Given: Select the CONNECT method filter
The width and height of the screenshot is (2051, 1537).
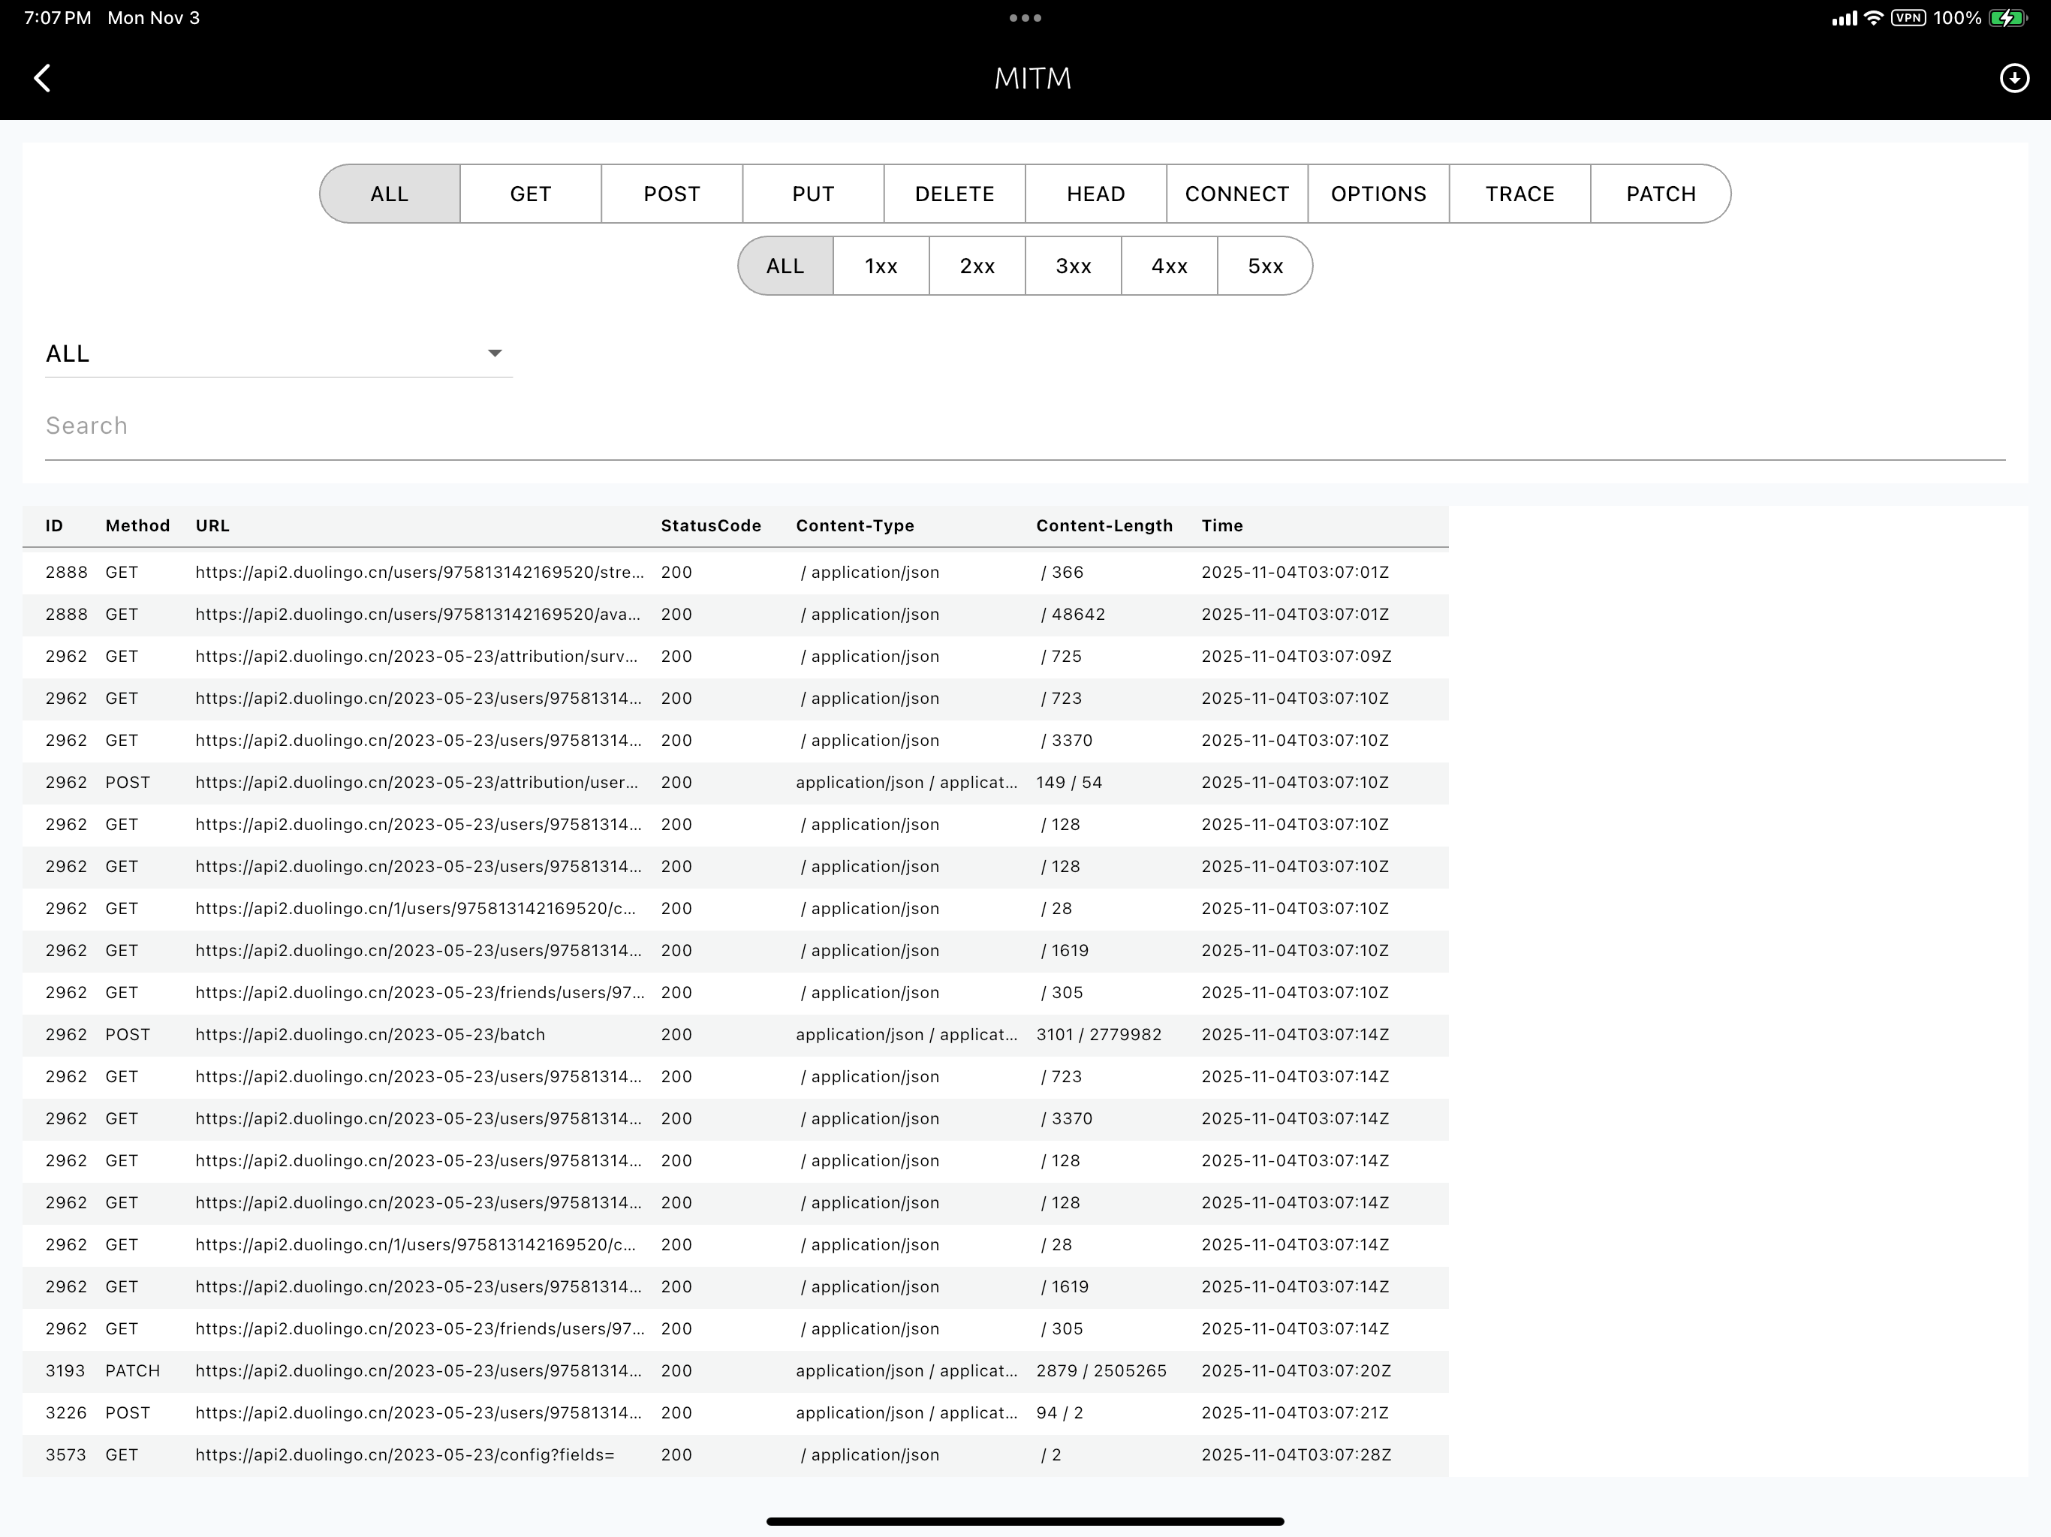Looking at the screenshot, I should [1237, 194].
